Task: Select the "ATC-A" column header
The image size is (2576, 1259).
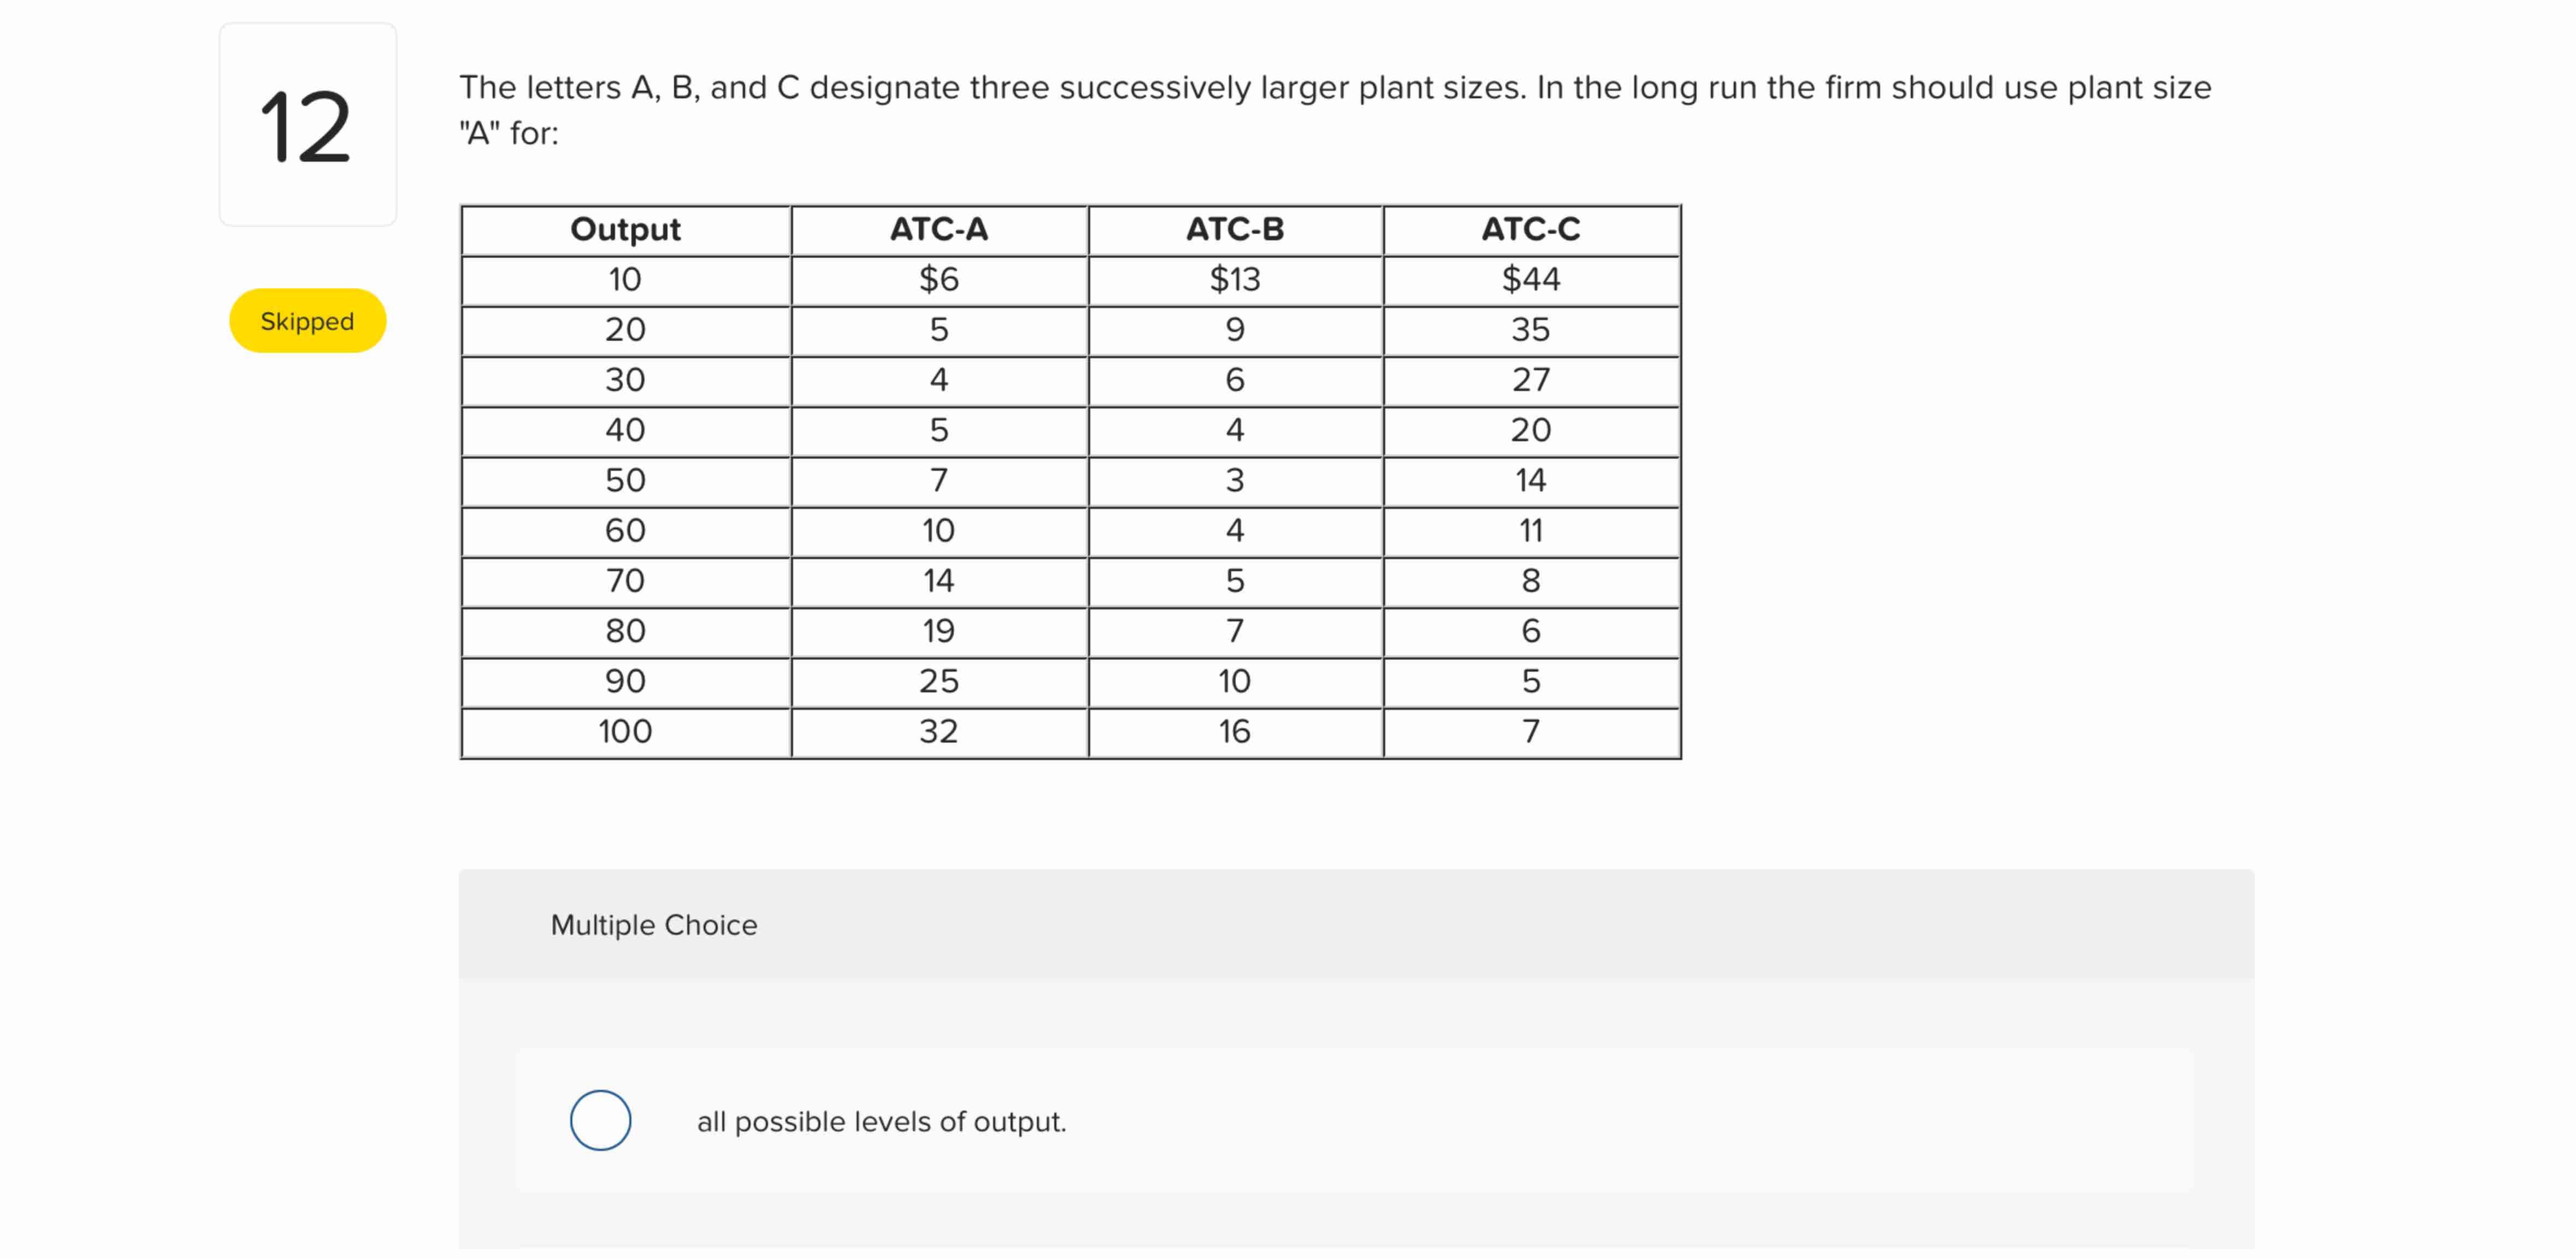Action: [938, 229]
